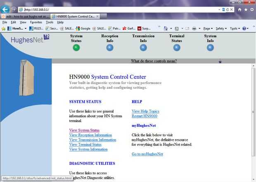
Task: Open the Tools menu in menu bar
Action: (x=50, y=22)
